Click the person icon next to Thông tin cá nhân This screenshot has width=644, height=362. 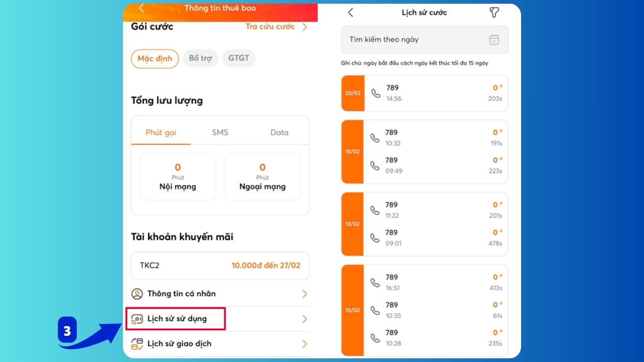coord(137,294)
